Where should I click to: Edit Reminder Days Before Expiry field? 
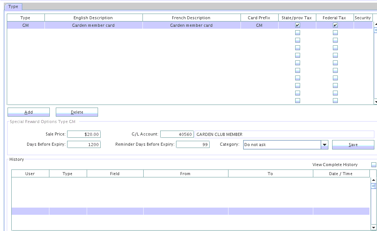[192, 145]
